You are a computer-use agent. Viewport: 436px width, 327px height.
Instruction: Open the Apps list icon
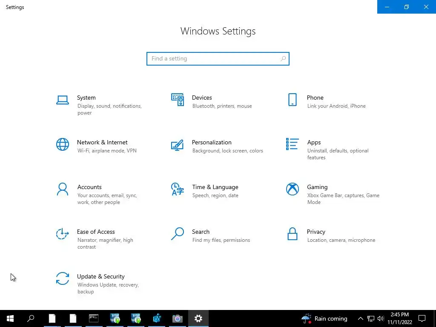coord(292,144)
